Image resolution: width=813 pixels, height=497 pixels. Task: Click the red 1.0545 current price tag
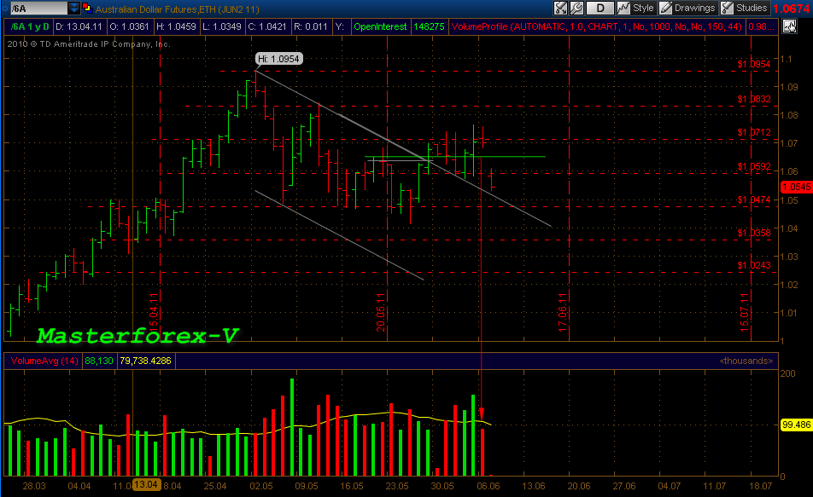[x=796, y=187]
